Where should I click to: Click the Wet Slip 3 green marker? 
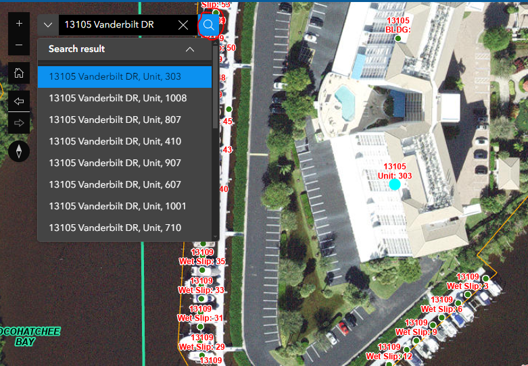[x=485, y=278]
